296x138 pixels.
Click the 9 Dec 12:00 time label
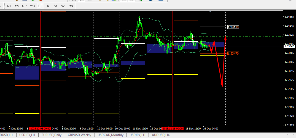pyautogui.click(x=87, y=129)
